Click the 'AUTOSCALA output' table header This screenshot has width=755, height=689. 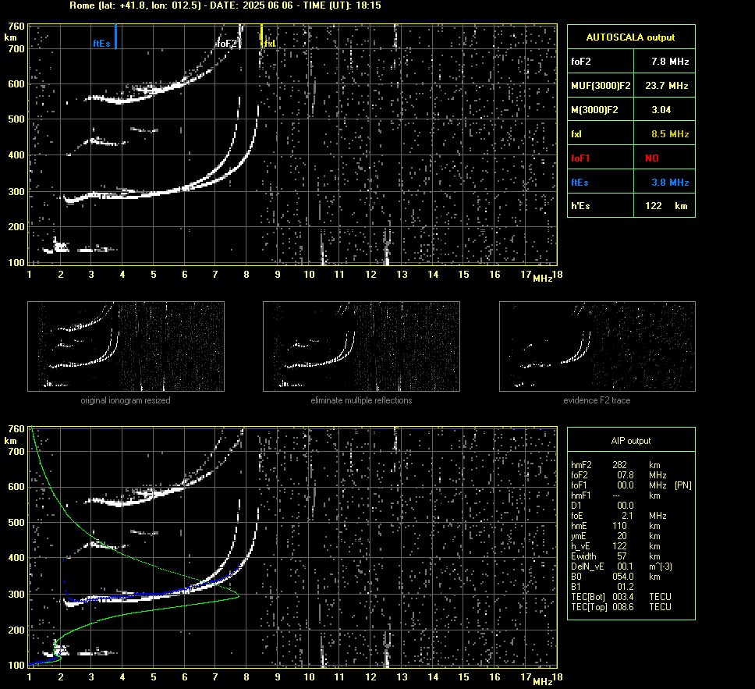[630, 37]
